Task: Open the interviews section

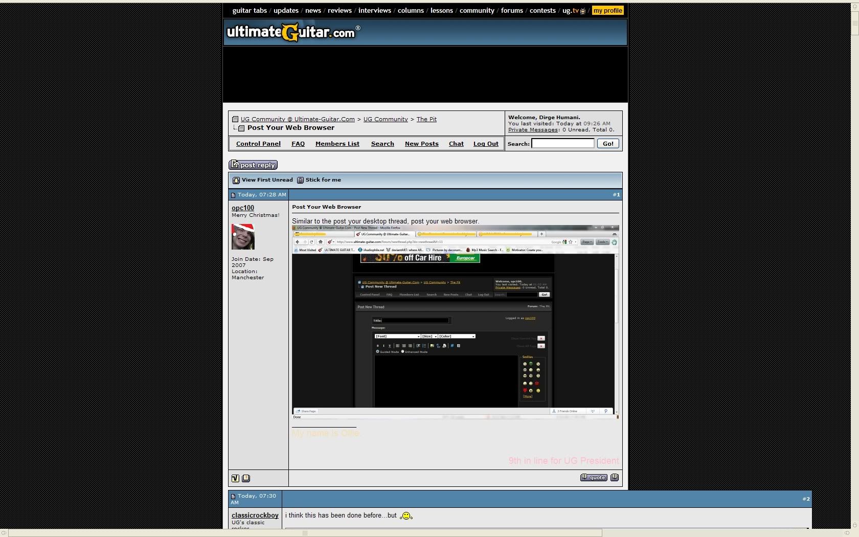Action: (x=374, y=10)
